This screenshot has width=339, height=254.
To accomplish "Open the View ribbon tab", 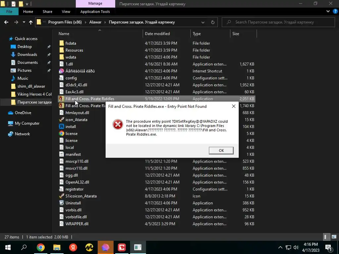I will point(66,12).
